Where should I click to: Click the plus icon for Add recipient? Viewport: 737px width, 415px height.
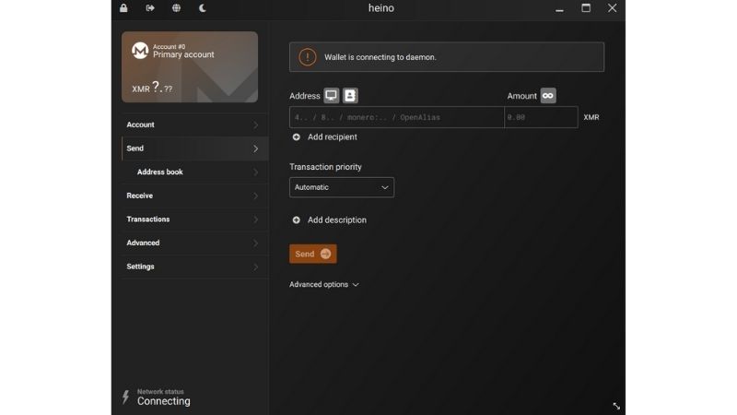(x=296, y=136)
